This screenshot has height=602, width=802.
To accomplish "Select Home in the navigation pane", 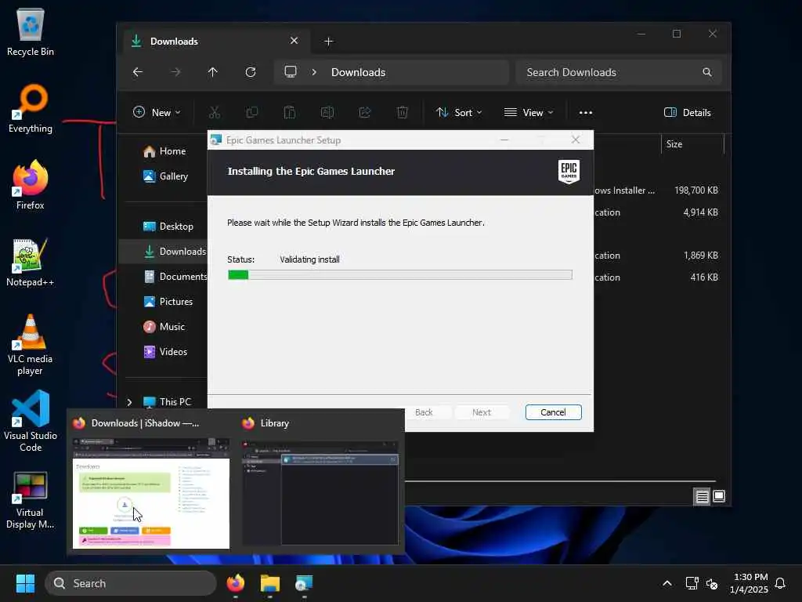I will (x=164, y=151).
